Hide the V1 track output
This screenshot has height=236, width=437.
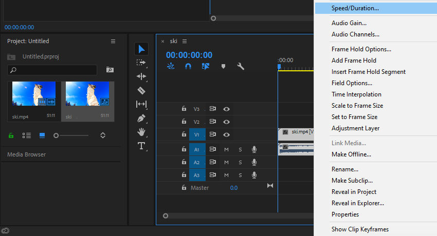[226, 134]
